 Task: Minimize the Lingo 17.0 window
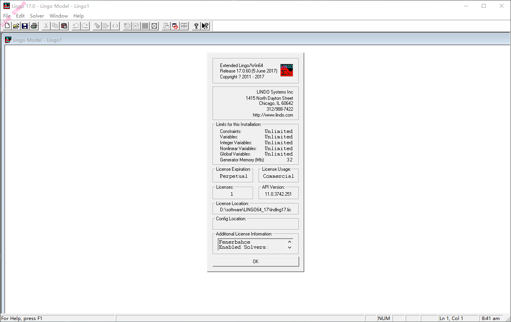(x=466, y=6)
